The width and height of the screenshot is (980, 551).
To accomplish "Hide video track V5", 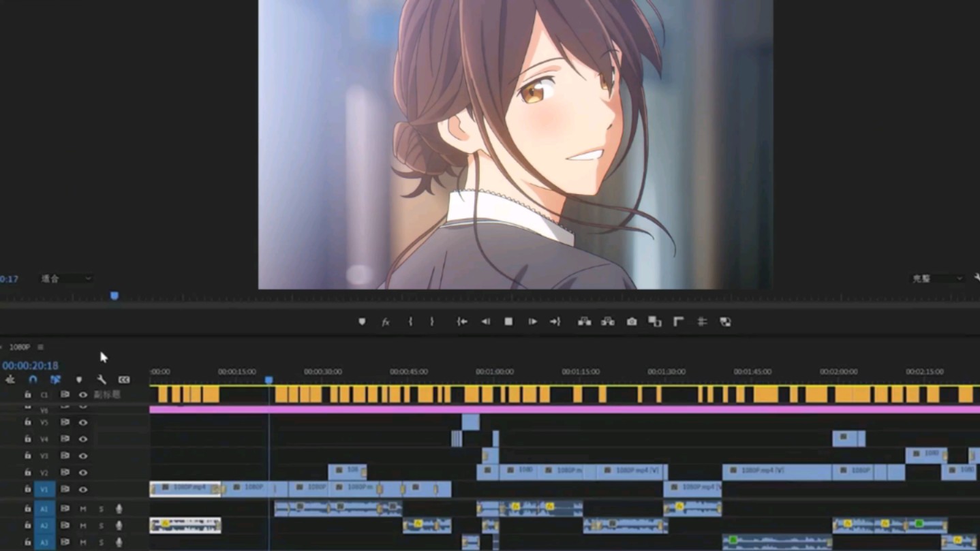I will [x=83, y=422].
